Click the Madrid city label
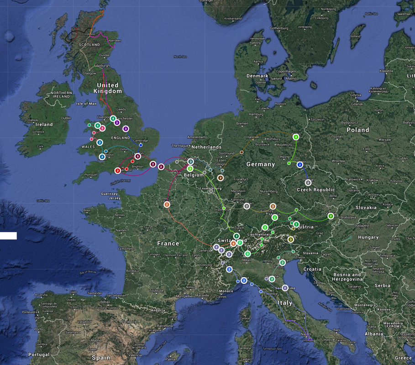415x365 pixels. click(x=96, y=340)
